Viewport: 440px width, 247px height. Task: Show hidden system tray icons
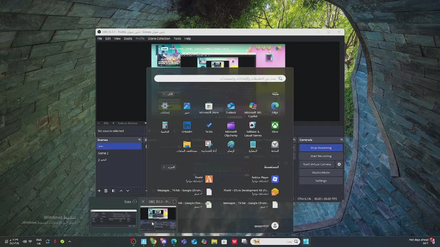pos(69,242)
